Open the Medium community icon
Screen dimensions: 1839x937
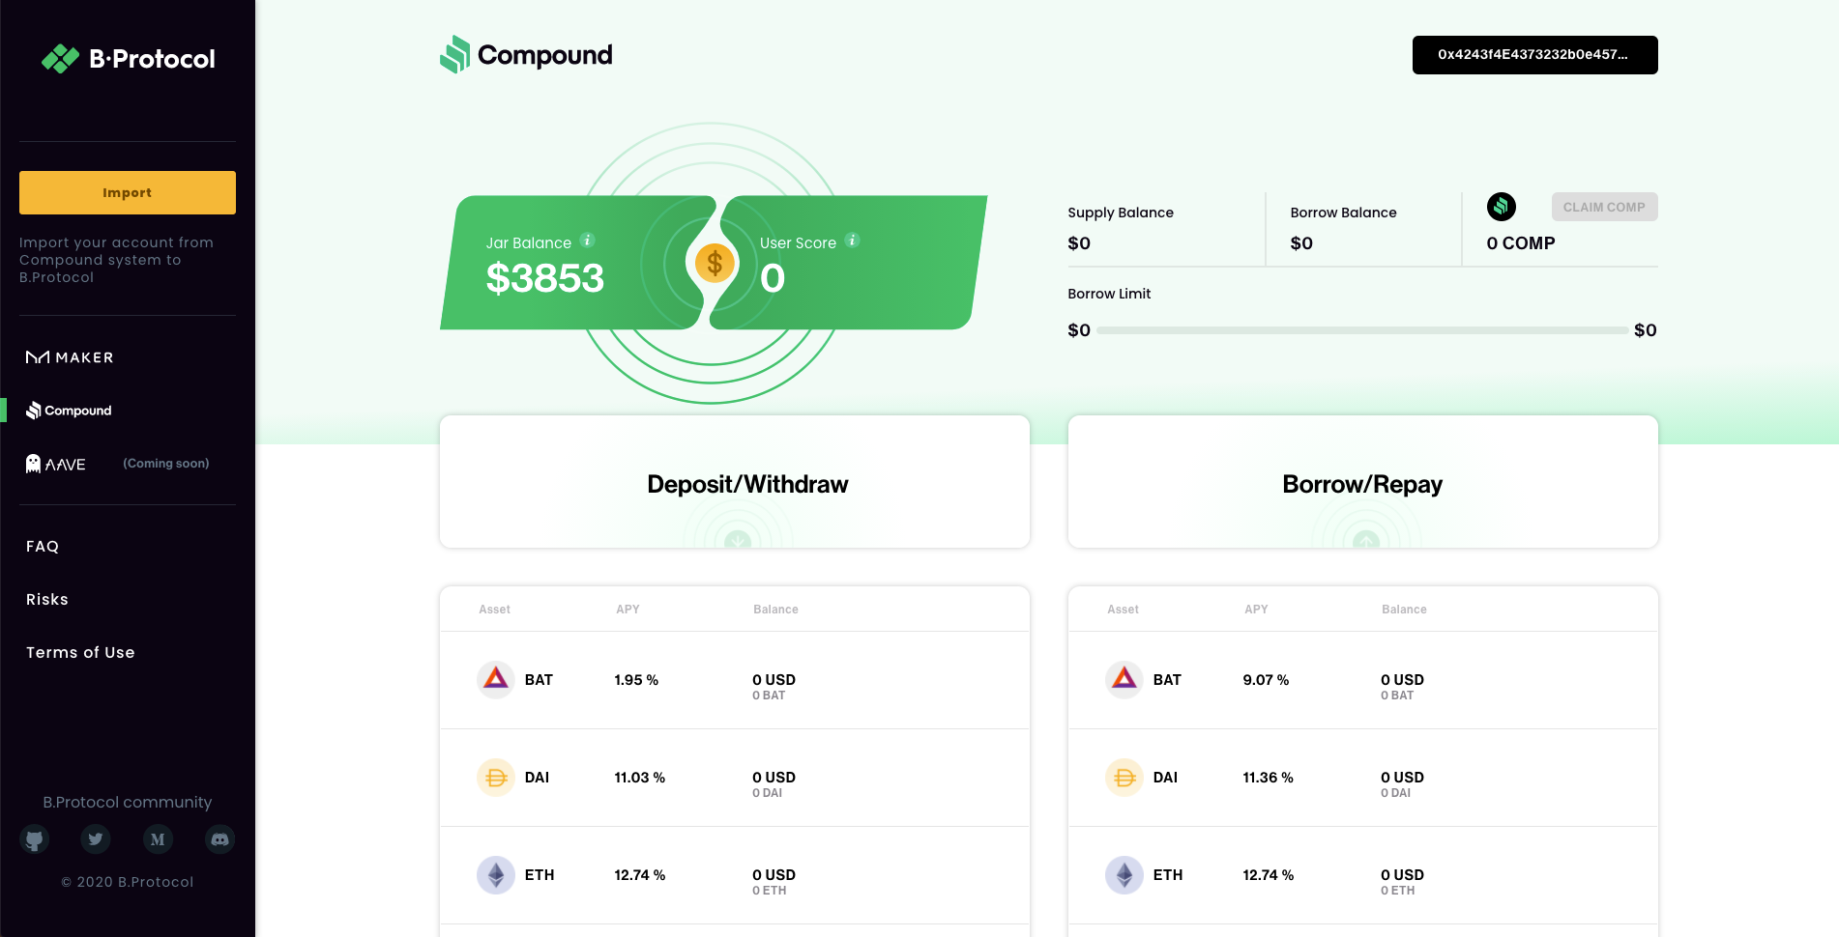(158, 839)
